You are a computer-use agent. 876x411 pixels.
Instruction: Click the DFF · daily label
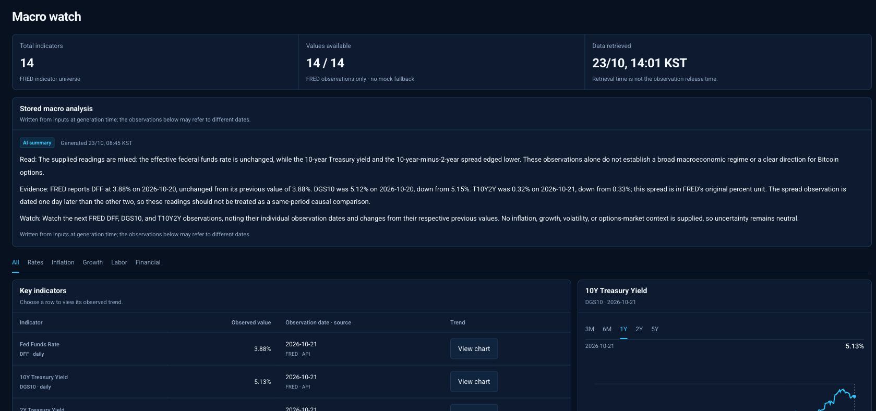click(x=32, y=354)
